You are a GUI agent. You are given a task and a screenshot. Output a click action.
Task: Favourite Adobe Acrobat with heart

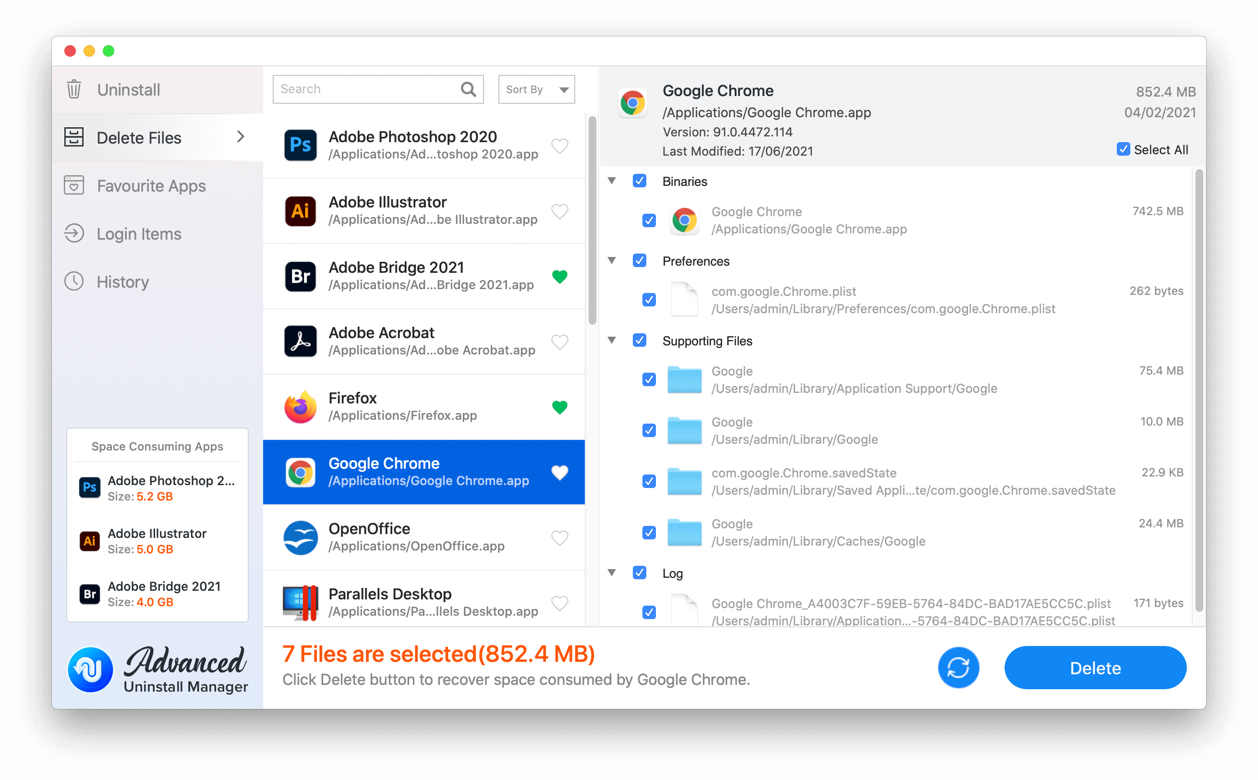coord(559,342)
